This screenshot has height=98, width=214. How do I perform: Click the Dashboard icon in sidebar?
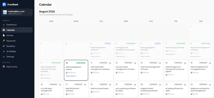(x=4, y=25)
